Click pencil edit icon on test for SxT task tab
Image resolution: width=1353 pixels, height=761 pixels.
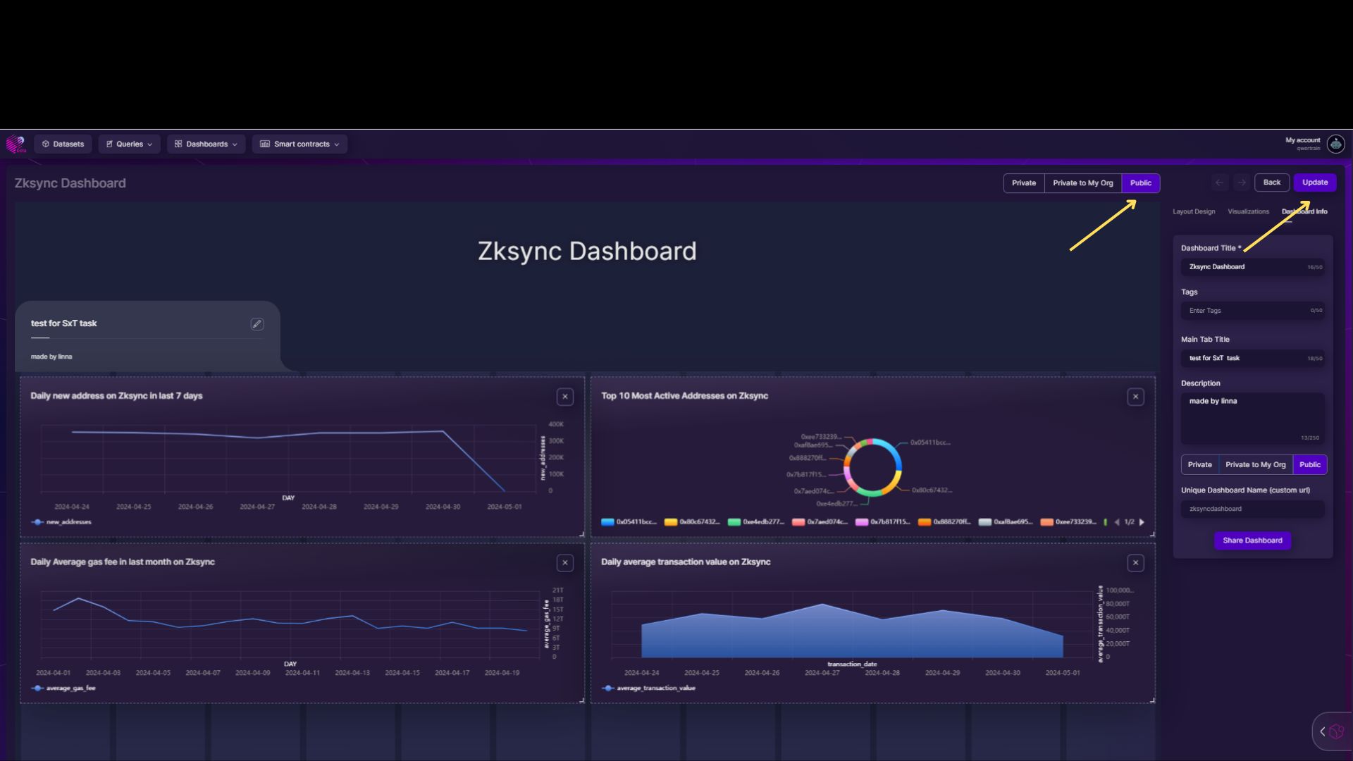pos(257,323)
